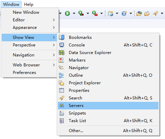Click the Open Type folder toolbar icon

139,13
